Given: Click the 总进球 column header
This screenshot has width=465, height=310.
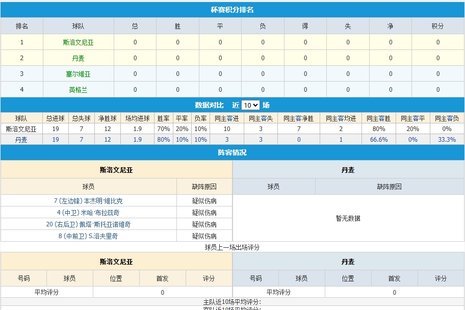Looking at the screenshot, I should (x=56, y=118).
